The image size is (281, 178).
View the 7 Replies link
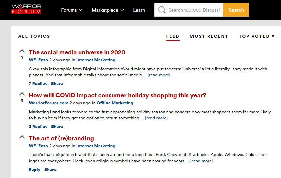[x=38, y=84]
